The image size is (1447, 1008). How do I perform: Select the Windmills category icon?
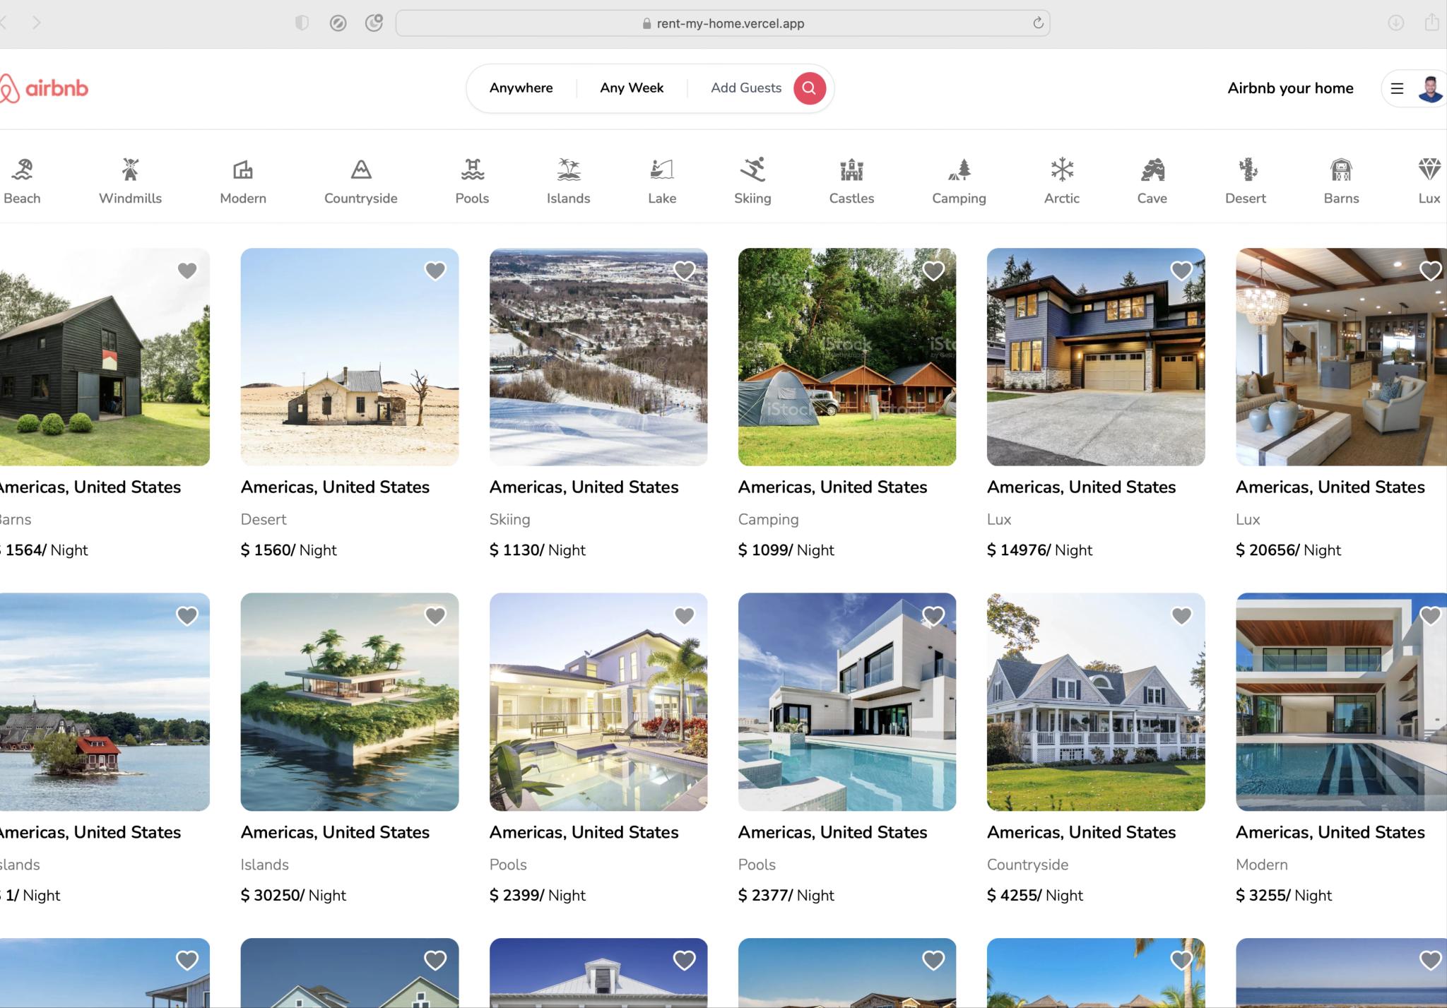coord(130,170)
